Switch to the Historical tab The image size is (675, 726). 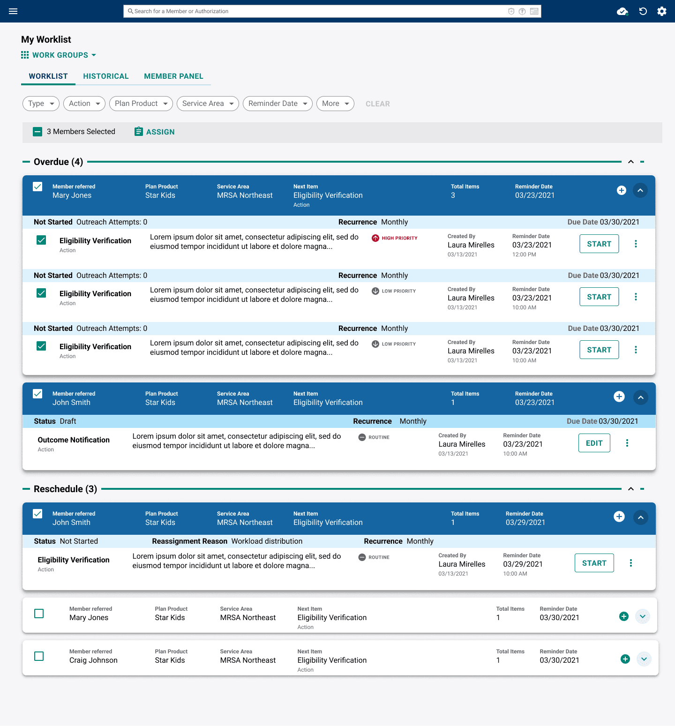tap(106, 76)
